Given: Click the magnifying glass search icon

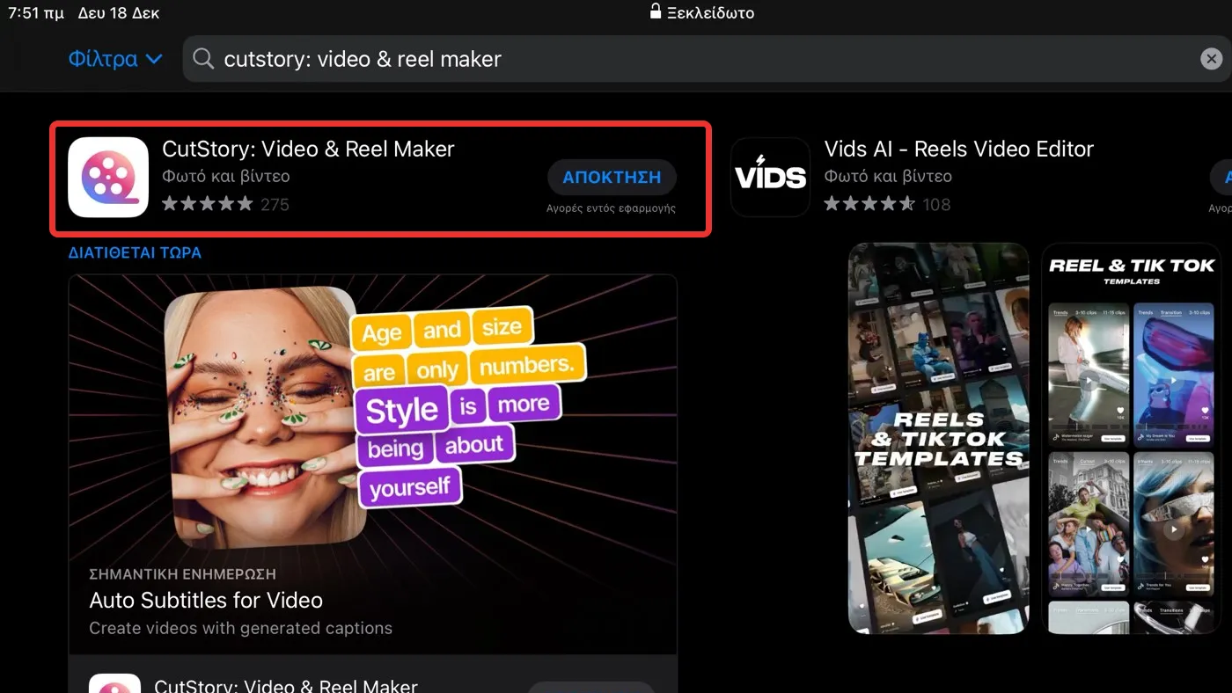Looking at the screenshot, I should pos(203,59).
